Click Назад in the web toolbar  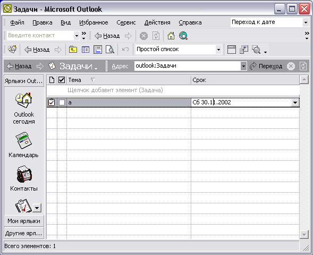[x=107, y=36]
